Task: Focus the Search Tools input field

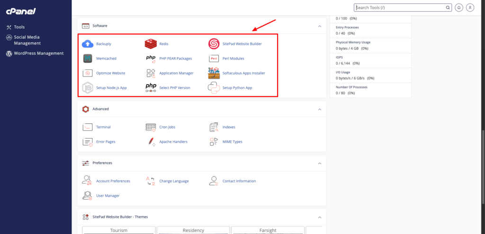Action: click(x=403, y=8)
